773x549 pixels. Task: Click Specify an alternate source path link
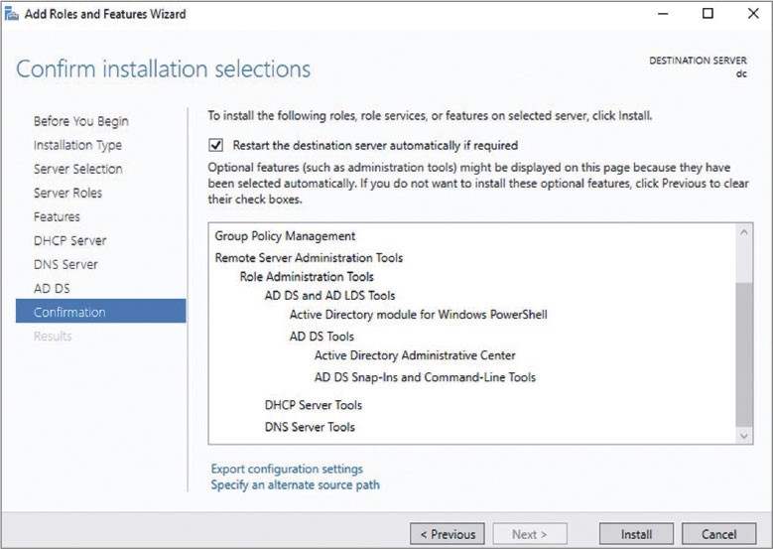coord(295,485)
